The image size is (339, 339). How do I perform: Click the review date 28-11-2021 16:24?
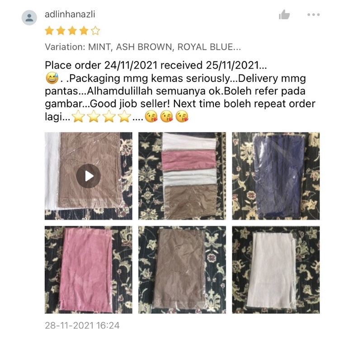click(82, 325)
